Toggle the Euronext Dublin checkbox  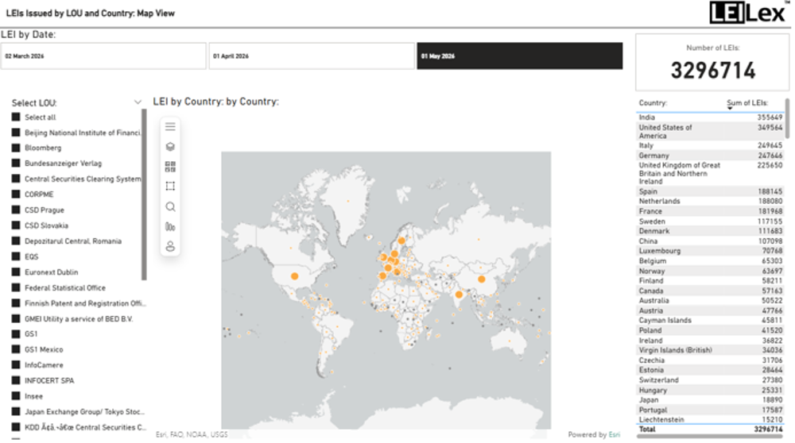(x=16, y=272)
